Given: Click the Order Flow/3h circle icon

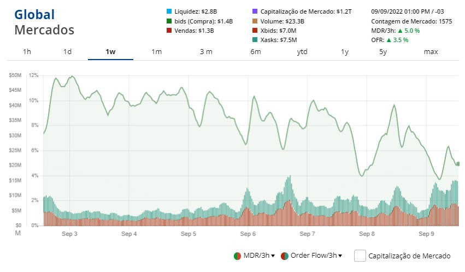Looking at the screenshot, I should click(285, 256).
